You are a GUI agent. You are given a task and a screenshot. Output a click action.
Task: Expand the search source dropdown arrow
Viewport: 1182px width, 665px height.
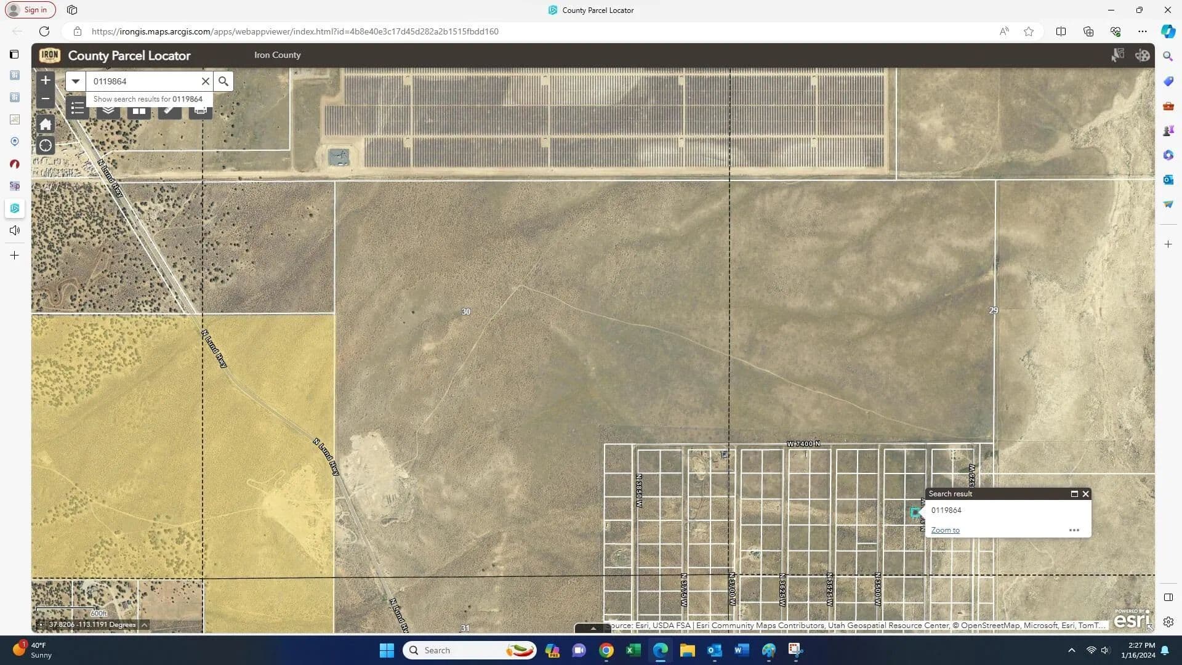click(76, 81)
